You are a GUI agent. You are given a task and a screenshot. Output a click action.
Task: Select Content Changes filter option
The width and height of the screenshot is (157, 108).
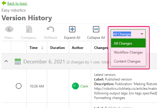click(128, 61)
